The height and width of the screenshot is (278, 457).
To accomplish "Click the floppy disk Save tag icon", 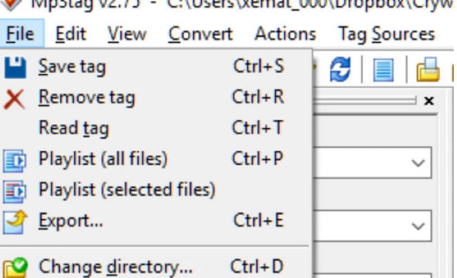I will [x=15, y=67].
